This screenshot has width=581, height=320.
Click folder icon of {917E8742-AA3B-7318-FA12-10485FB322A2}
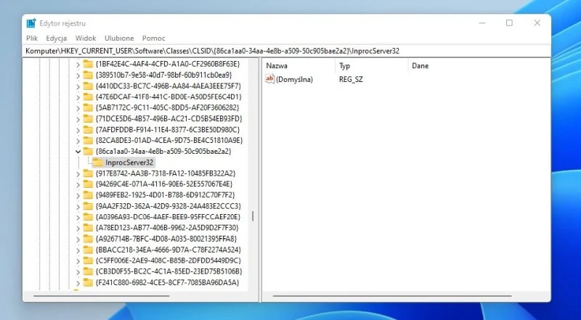point(88,173)
